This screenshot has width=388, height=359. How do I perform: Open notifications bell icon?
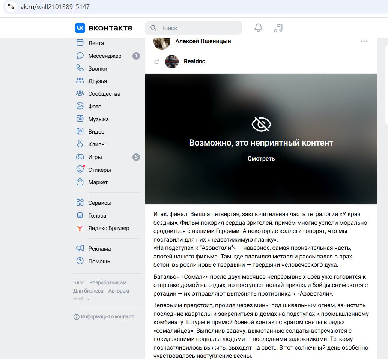[258, 28]
